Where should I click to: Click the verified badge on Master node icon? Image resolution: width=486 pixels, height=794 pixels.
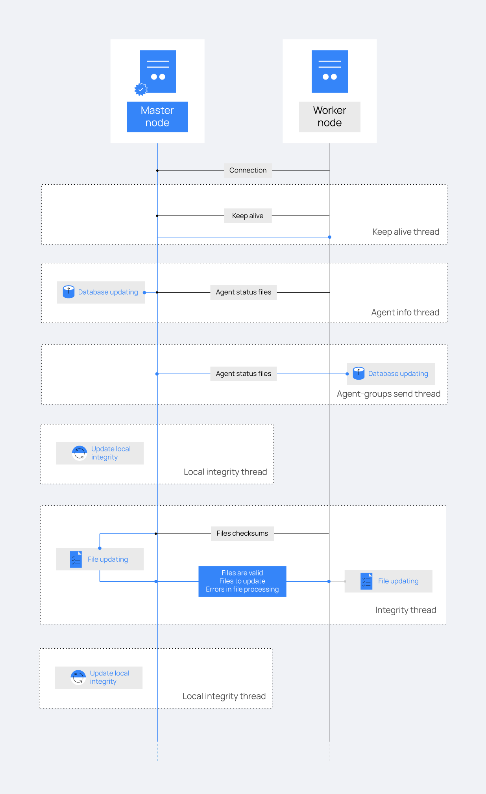click(141, 89)
